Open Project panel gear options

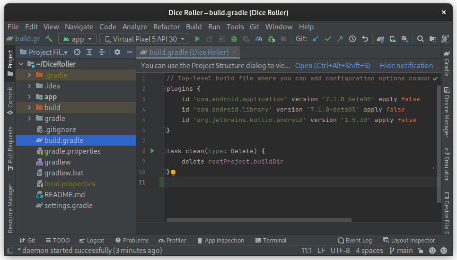(117, 52)
